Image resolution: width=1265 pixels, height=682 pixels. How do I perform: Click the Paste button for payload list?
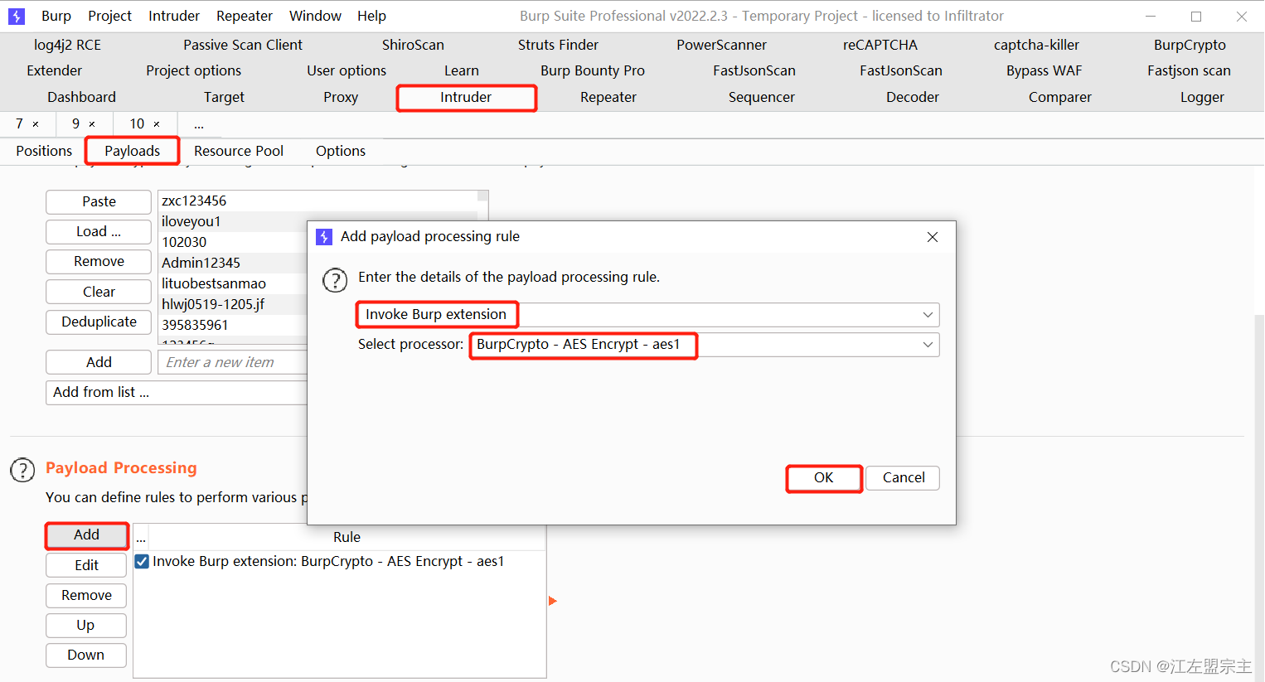(x=99, y=202)
